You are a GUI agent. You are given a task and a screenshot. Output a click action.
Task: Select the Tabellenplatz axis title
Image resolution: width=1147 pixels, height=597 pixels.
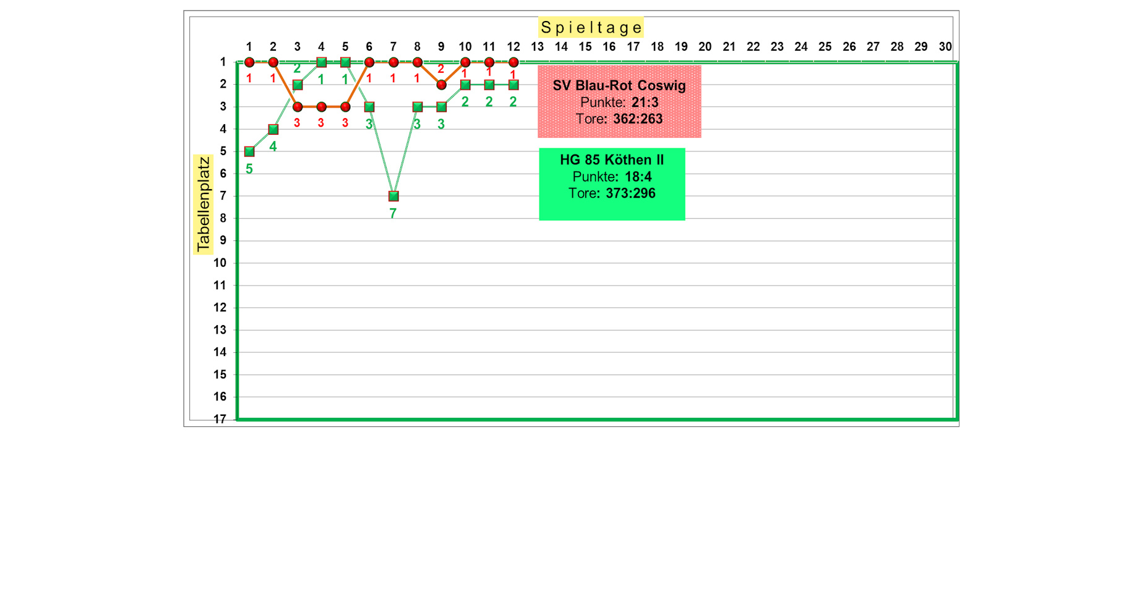(x=203, y=205)
